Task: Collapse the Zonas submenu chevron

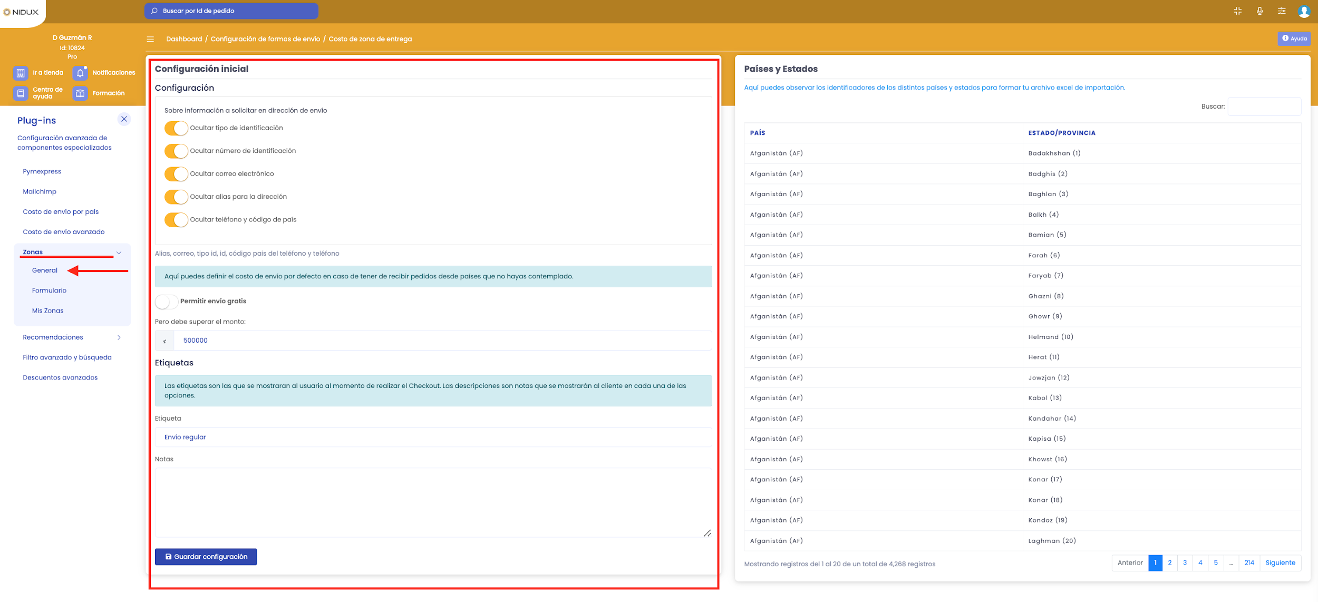Action: pos(119,253)
